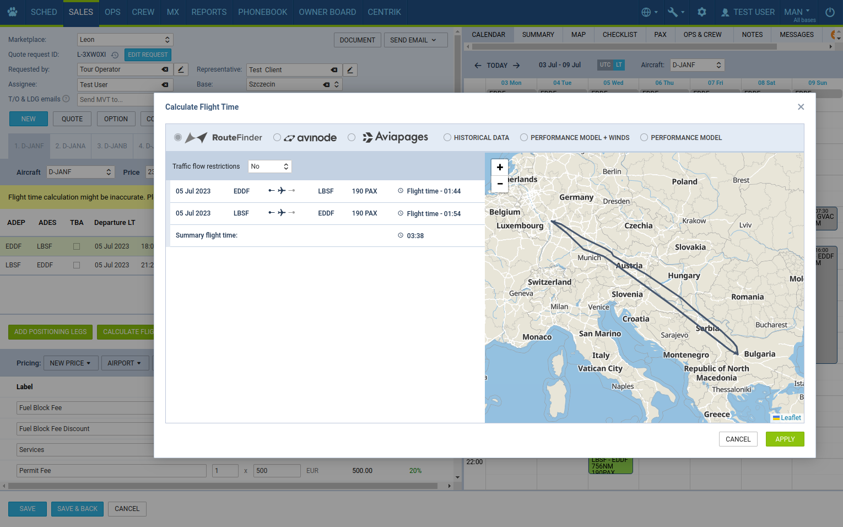Screen dimensions: 843x527
Task: Click the Leaflet attribution link
Action: coord(790,418)
